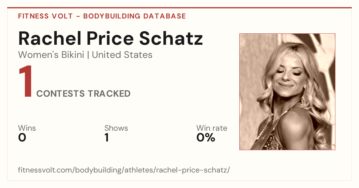Click the Shows value of one
The image size is (359, 188).
tap(107, 138)
